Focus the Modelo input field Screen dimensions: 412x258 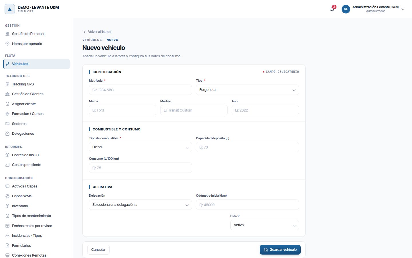pyautogui.click(x=194, y=110)
